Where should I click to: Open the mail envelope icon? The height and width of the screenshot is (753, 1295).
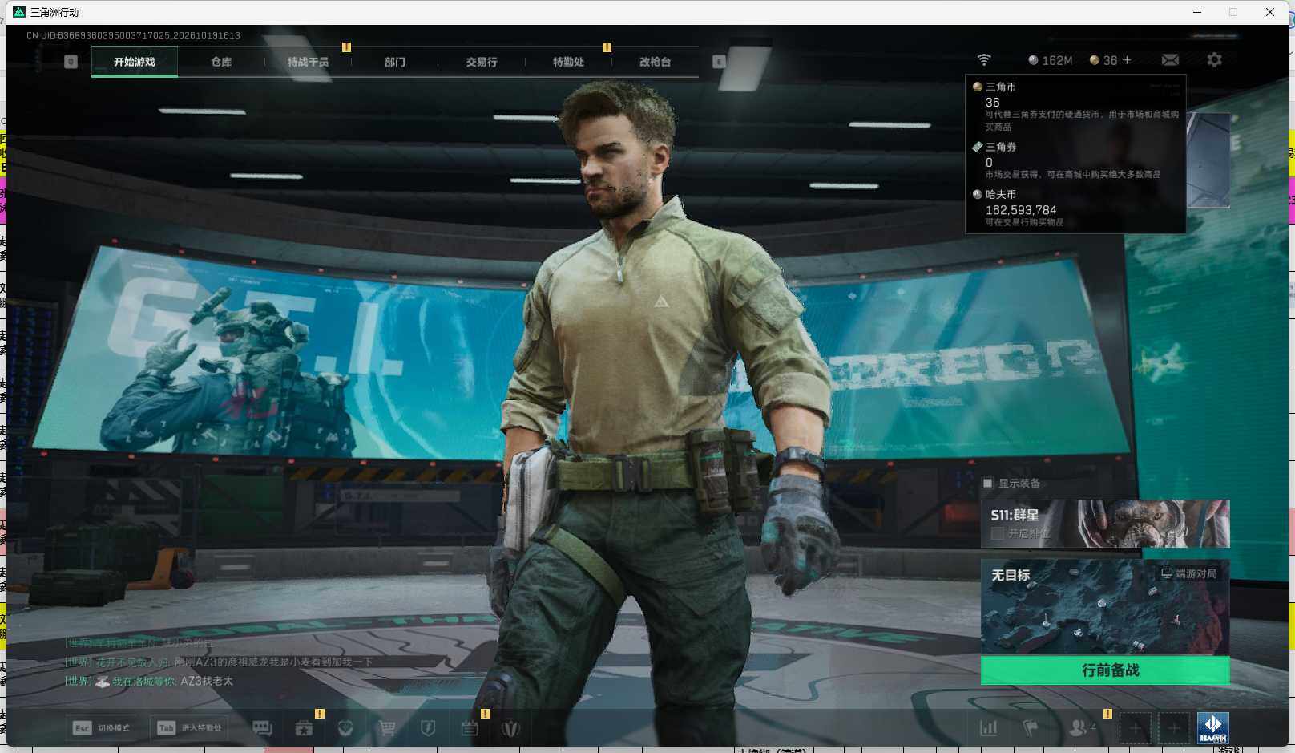click(1170, 60)
